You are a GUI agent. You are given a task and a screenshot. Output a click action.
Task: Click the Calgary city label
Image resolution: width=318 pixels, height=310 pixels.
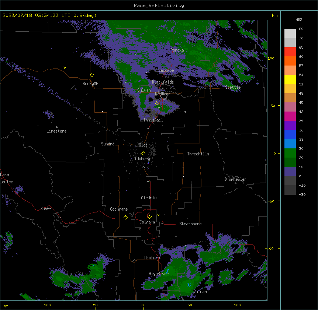click(x=147, y=222)
